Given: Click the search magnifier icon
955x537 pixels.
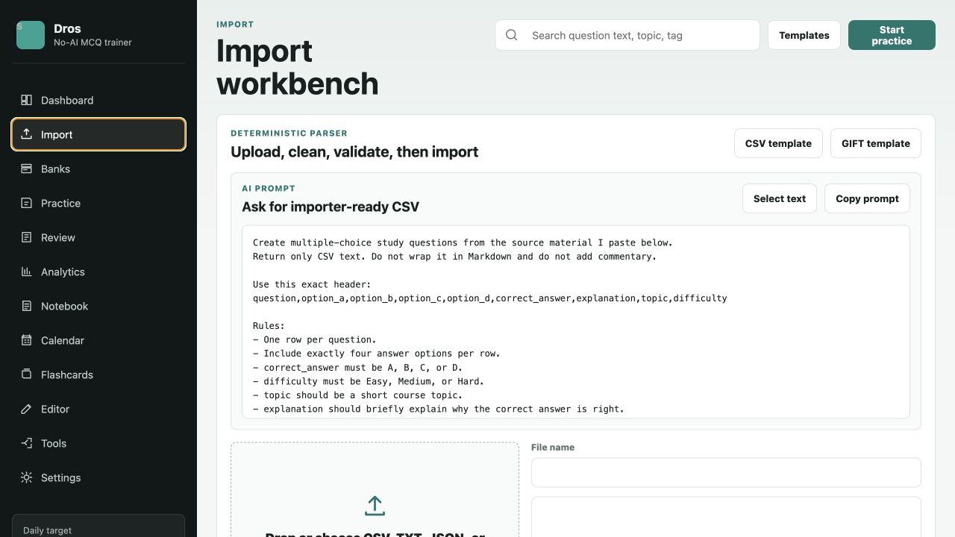Looking at the screenshot, I should pos(512,35).
